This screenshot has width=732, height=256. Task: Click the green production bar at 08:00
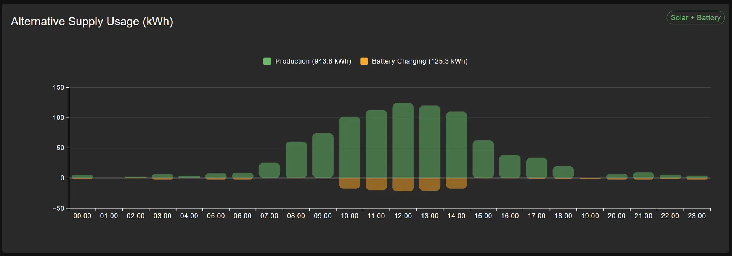click(x=296, y=160)
